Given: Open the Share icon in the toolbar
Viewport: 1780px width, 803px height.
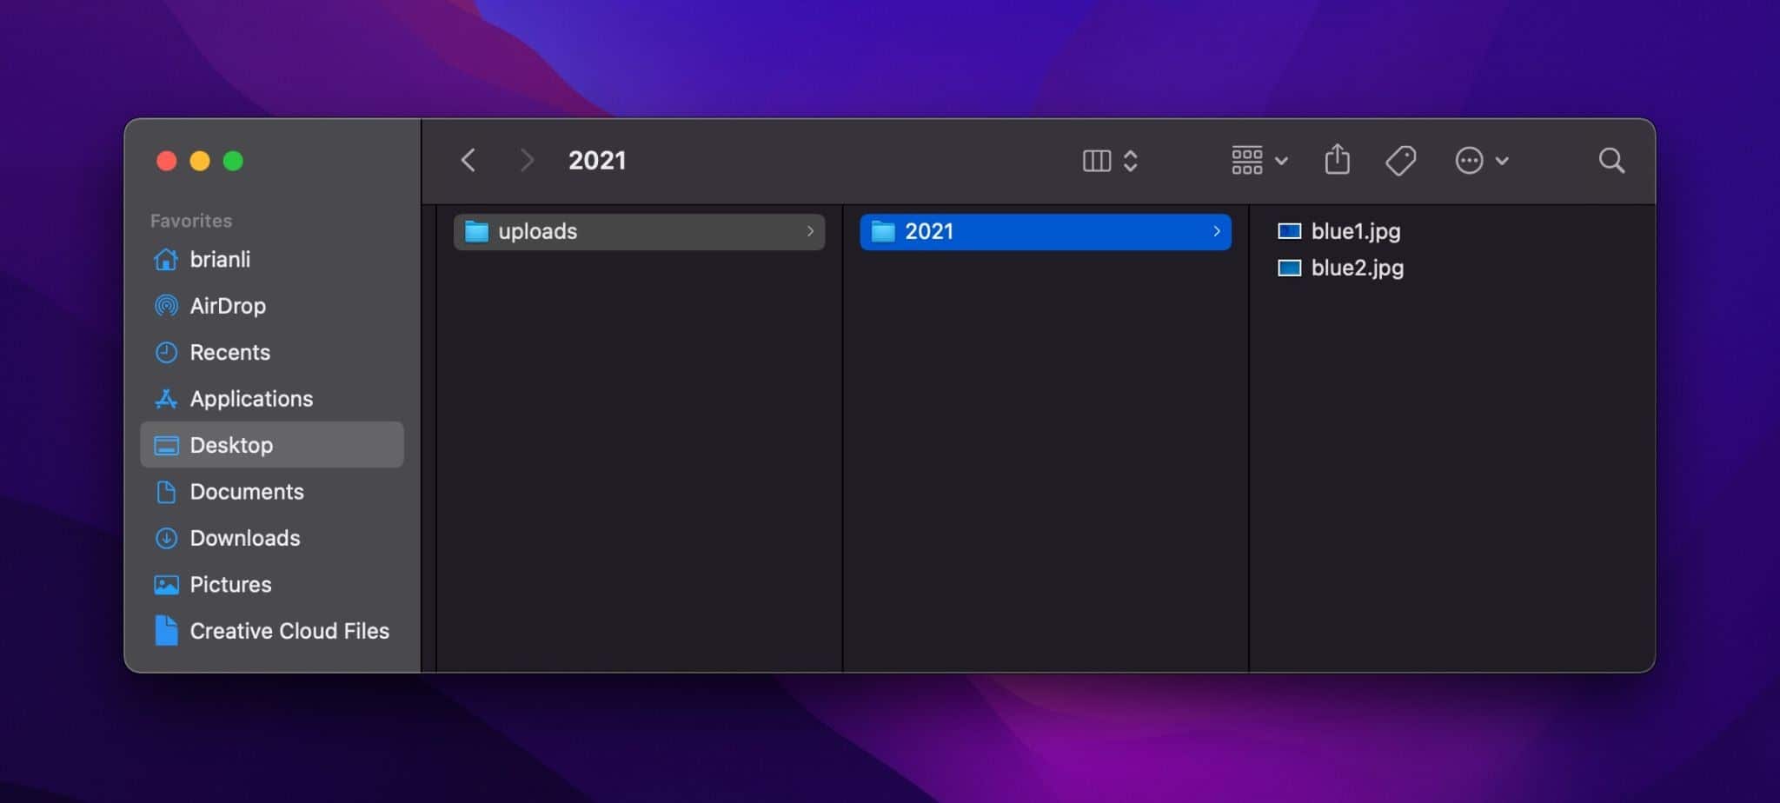Looking at the screenshot, I should 1337,160.
